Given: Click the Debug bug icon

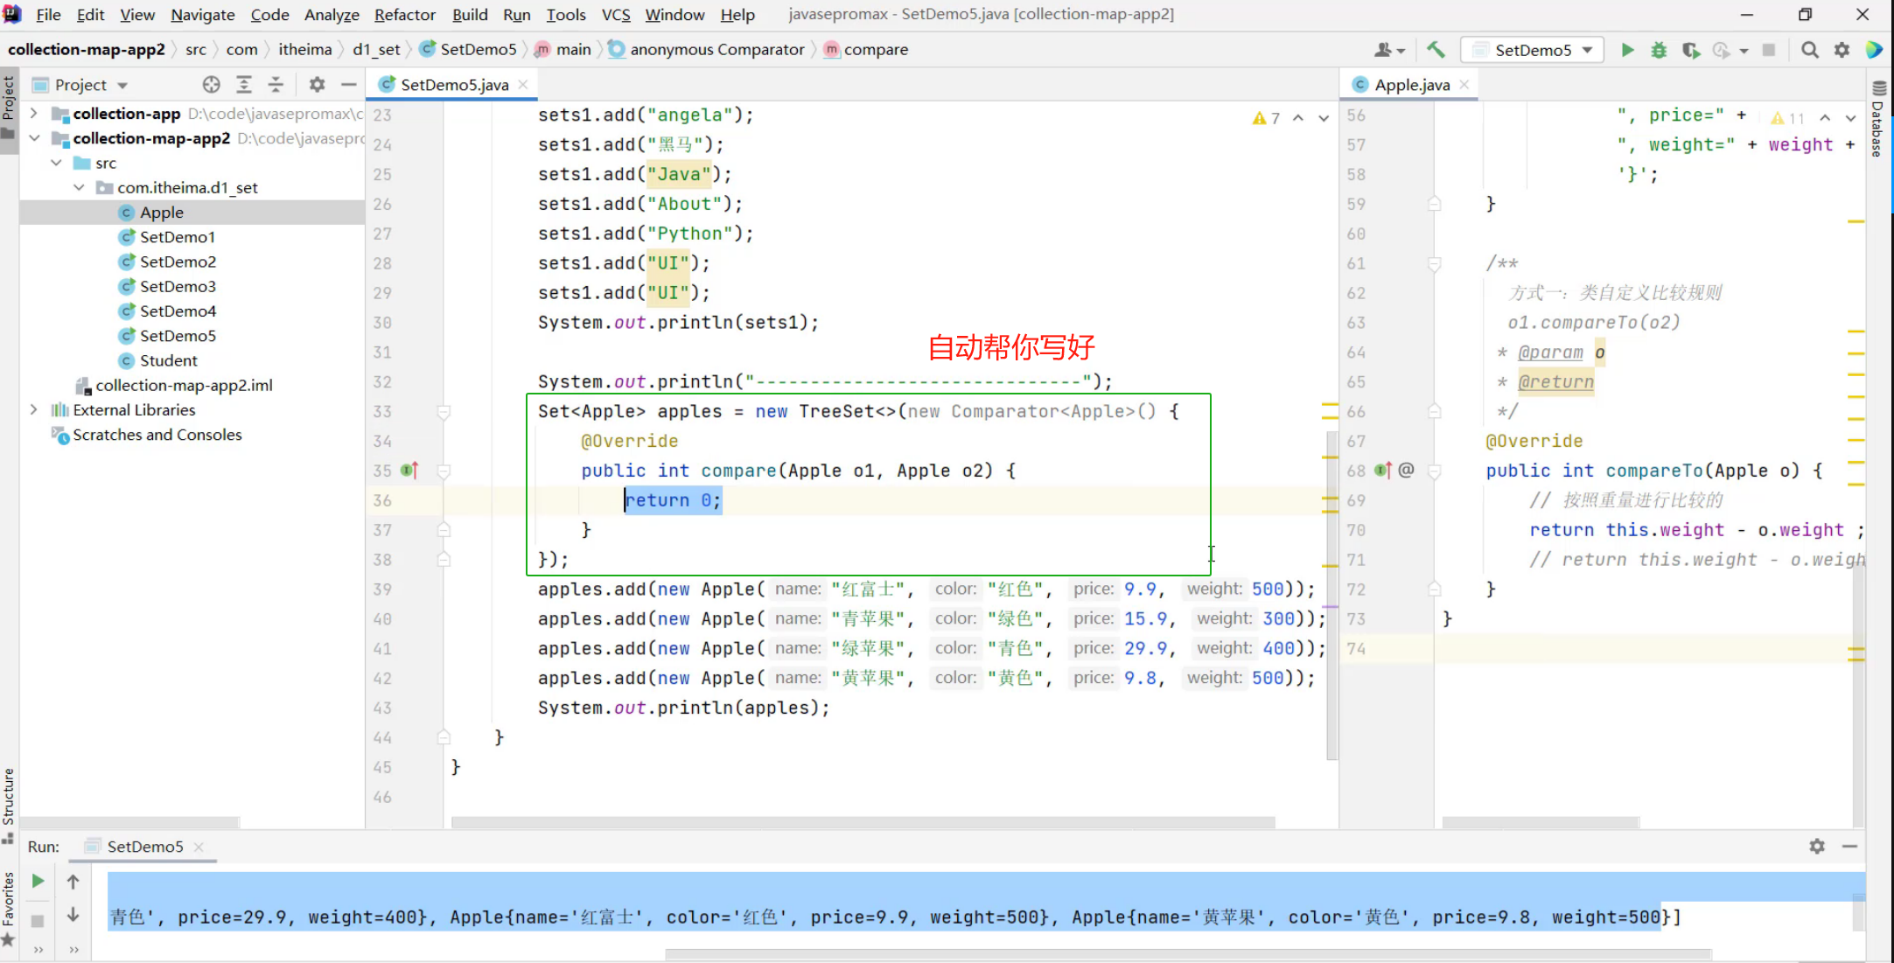Looking at the screenshot, I should [1659, 50].
